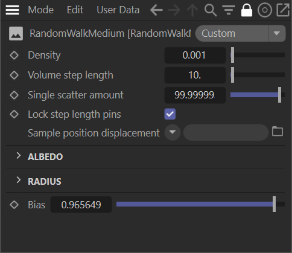Toggle Bias animation keyframe diamond

tap(14, 205)
